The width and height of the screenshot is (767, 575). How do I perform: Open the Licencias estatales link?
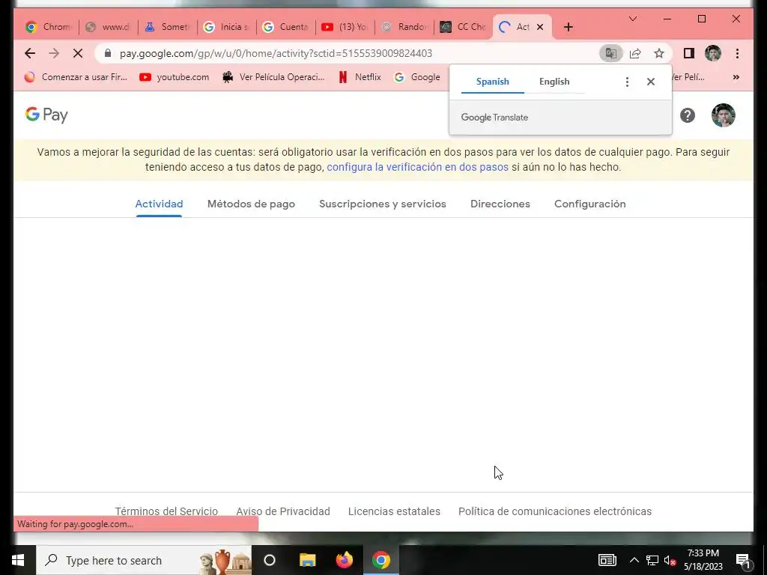coord(394,511)
